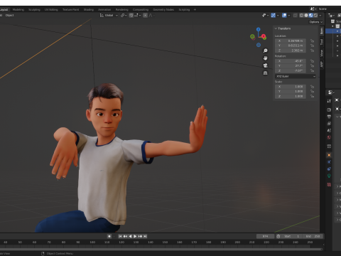Image resolution: width=341 pixels, height=256 pixels.
Task: Open View sidebar tab
Action: pyautogui.click(x=322, y=53)
